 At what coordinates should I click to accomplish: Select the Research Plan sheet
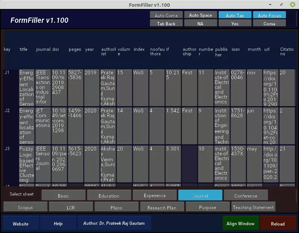162,207
